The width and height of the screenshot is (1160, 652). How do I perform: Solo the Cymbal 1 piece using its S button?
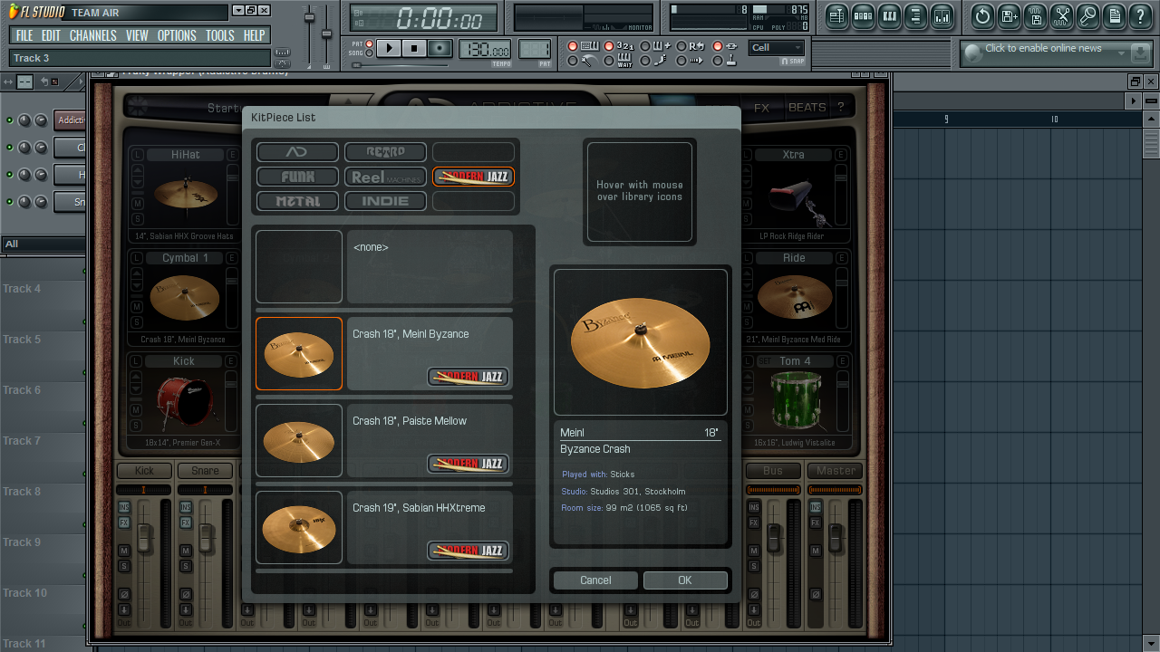(137, 322)
